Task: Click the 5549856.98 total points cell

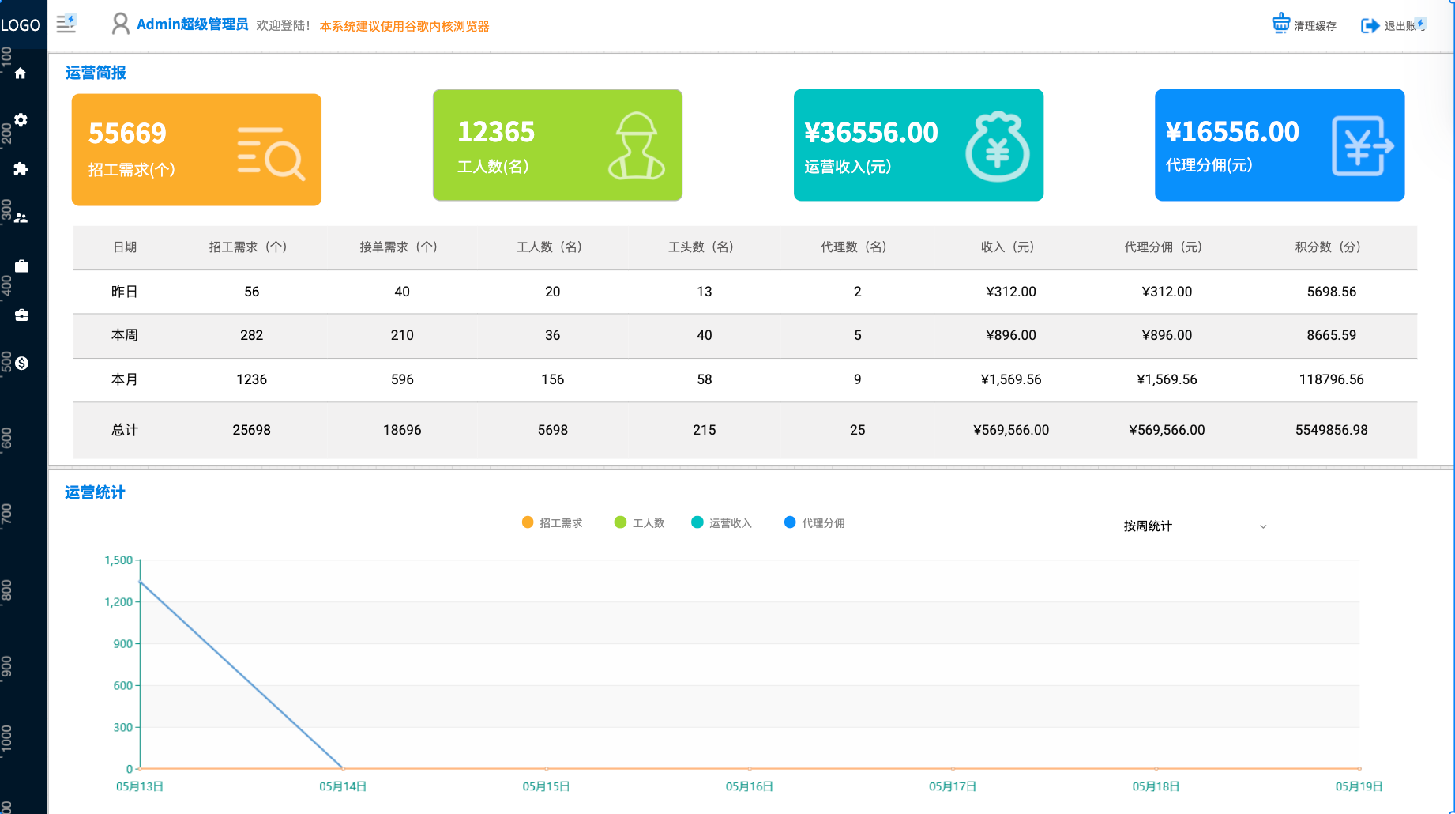Action: (1332, 430)
